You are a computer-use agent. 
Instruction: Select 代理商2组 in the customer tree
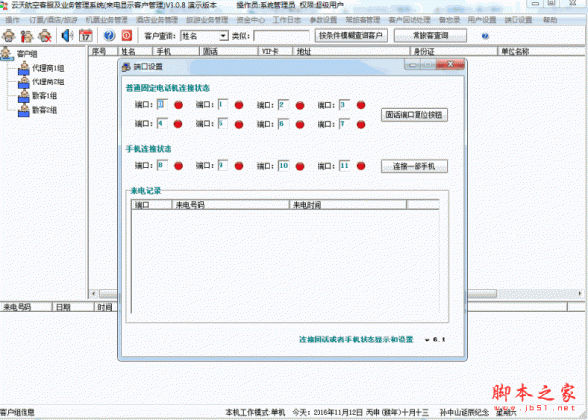coord(48,81)
